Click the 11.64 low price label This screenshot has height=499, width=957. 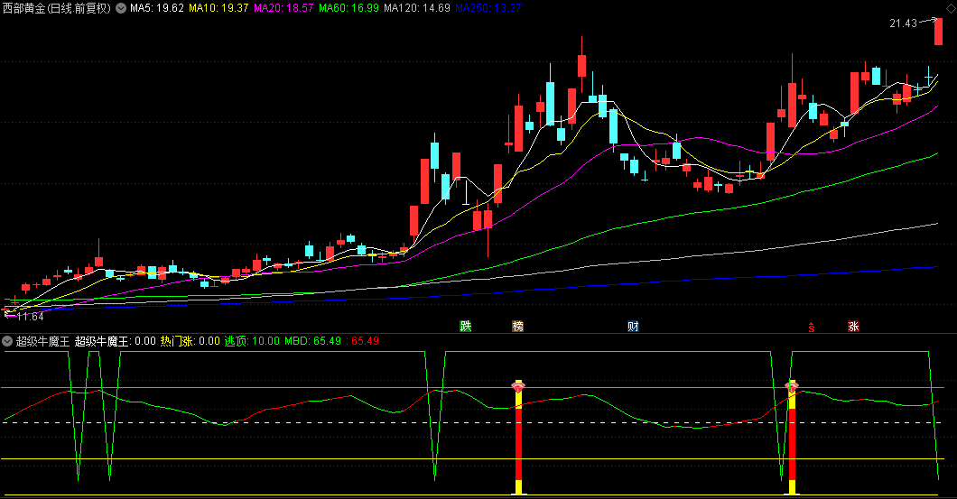(30, 317)
